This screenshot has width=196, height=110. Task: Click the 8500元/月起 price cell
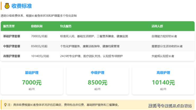[39, 46]
